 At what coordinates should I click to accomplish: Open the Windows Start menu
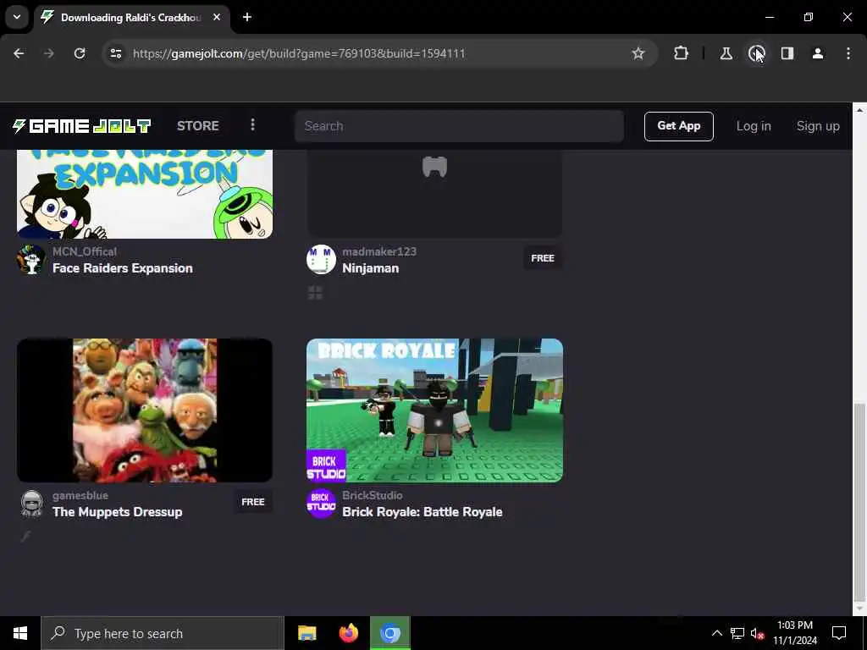click(x=20, y=633)
